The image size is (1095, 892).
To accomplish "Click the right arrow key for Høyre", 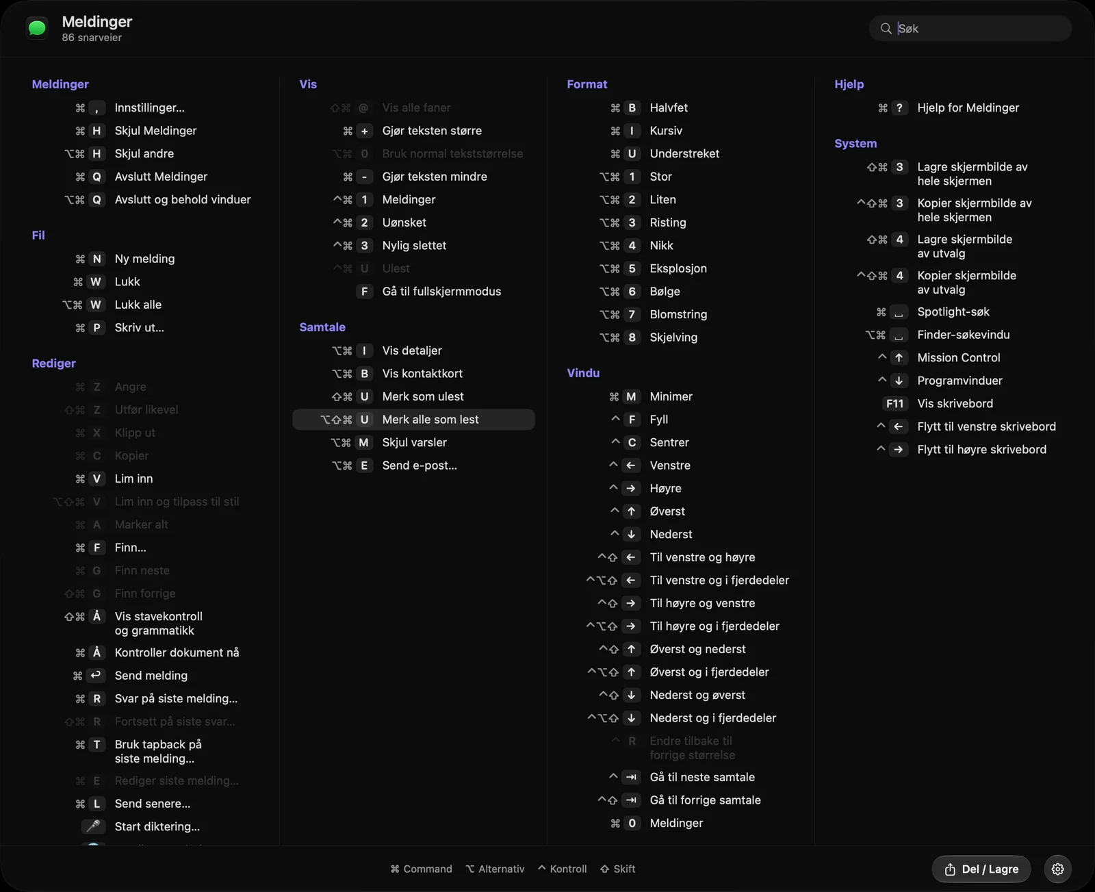I will click(x=631, y=488).
